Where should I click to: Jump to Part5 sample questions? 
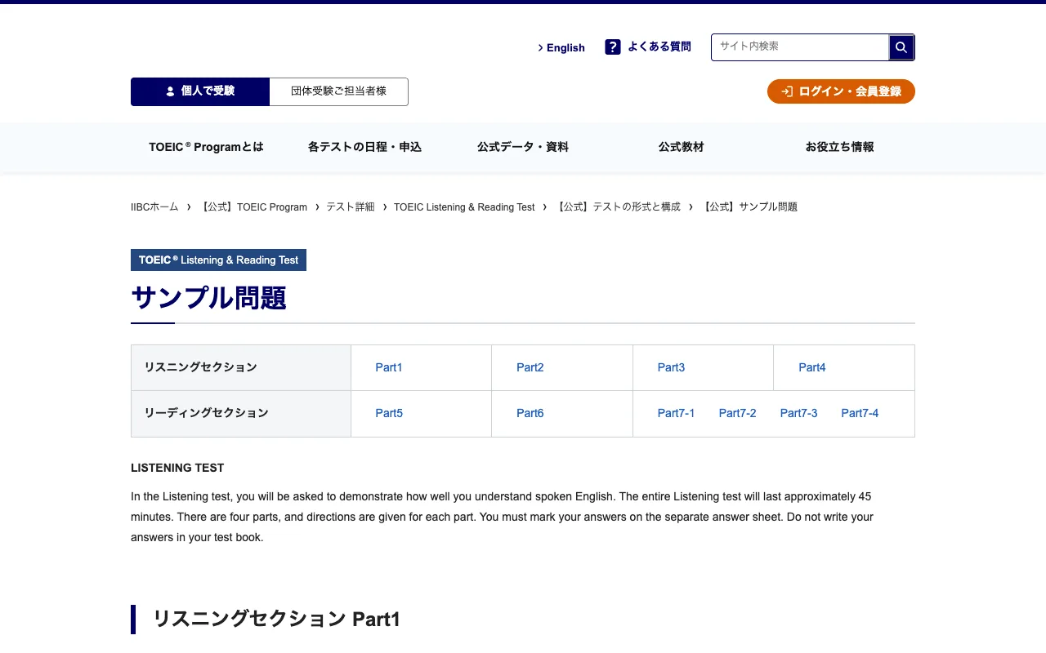[x=389, y=413]
